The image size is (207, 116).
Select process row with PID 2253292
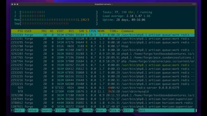[103, 65]
